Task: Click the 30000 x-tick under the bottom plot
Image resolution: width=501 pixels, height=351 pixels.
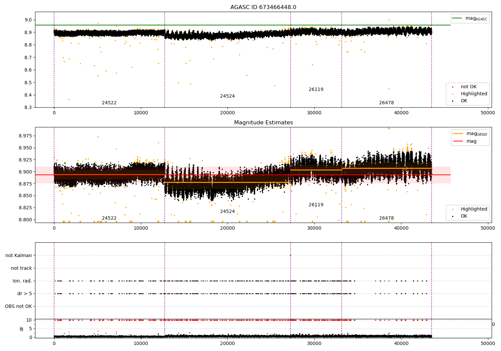Action: coord(314,343)
